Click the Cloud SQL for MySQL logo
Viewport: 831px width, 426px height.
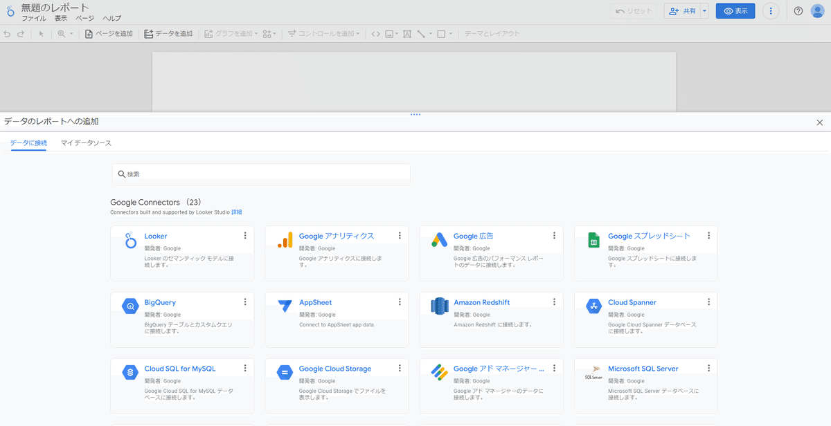(x=131, y=373)
